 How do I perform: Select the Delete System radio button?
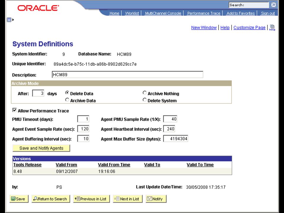click(145, 100)
